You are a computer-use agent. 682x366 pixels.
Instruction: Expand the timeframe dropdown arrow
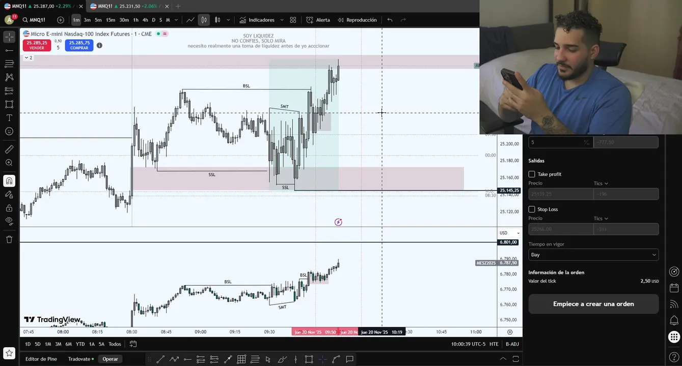pos(176,20)
